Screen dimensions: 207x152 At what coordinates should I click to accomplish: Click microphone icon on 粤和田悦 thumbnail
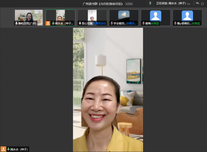click(17, 23)
